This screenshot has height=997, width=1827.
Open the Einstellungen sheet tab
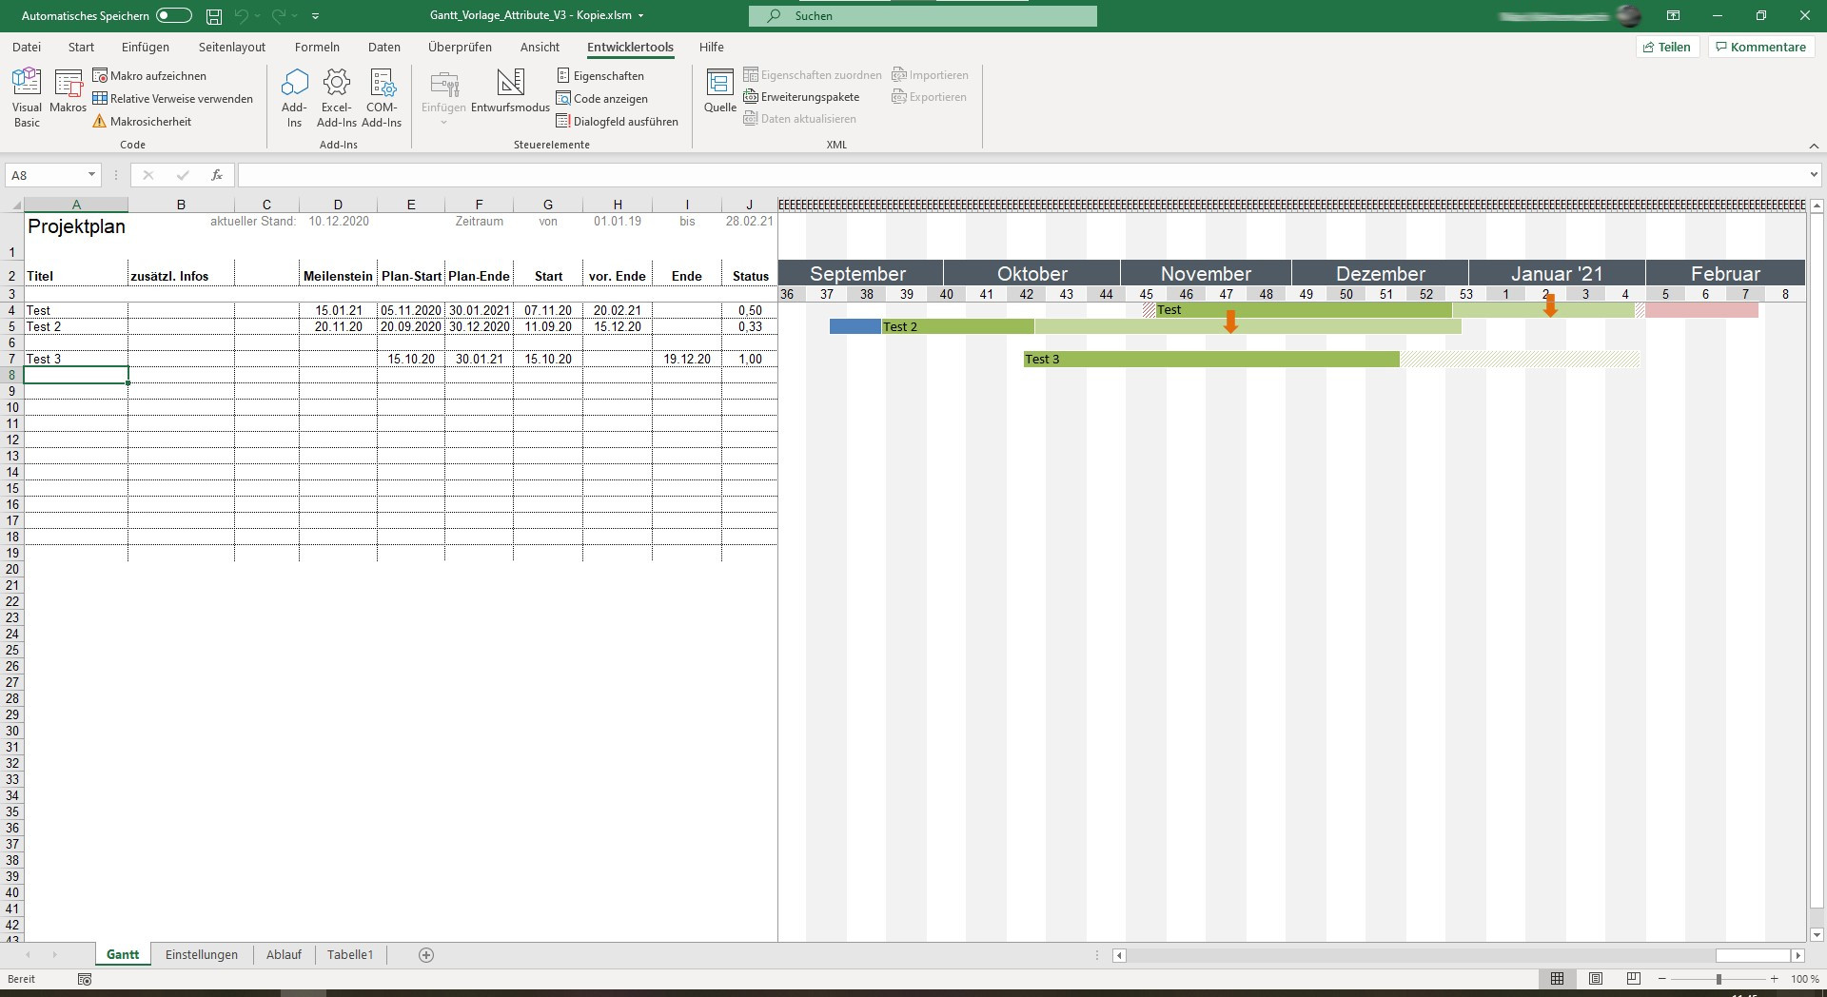(x=201, y=954)
